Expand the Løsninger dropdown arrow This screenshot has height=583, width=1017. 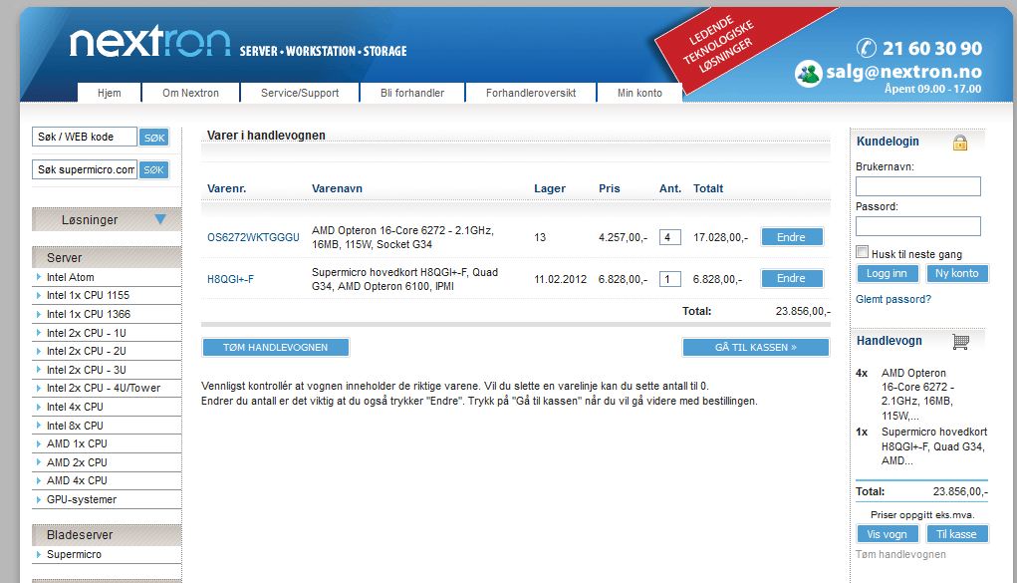pos(160,219)
